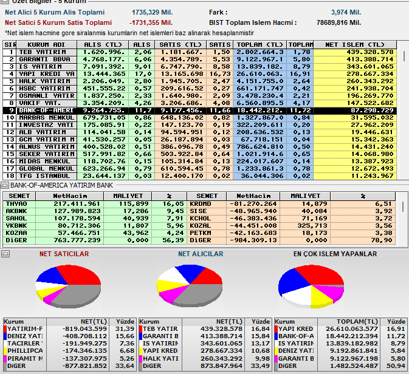Screen dimensions: 409x374
Task: Click the SIR column header
Action: (x=10, y=44)
